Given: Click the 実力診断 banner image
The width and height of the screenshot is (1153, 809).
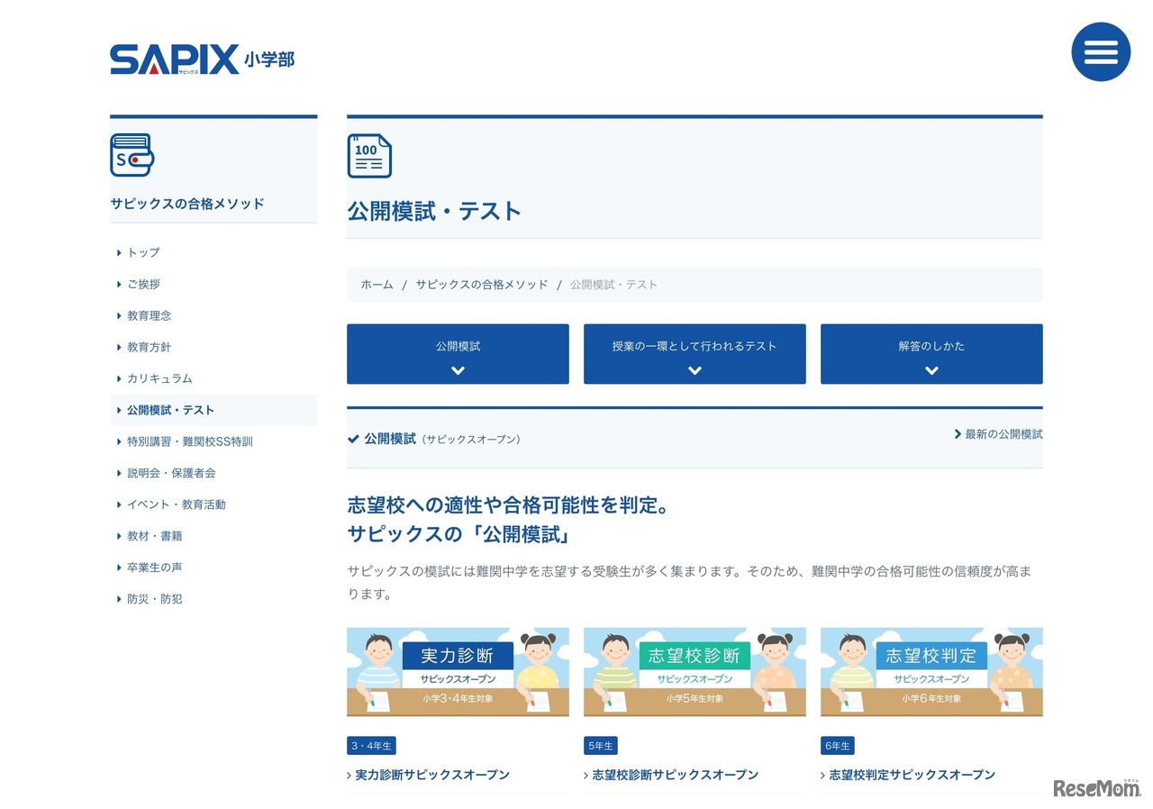Looking at the screenshot, I should click(x=458, y=672).
